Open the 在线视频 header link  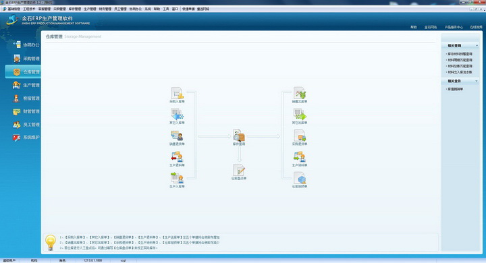pos(476,27)
